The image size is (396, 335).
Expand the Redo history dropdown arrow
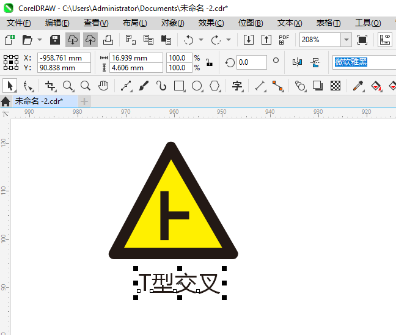coord(229,40)
